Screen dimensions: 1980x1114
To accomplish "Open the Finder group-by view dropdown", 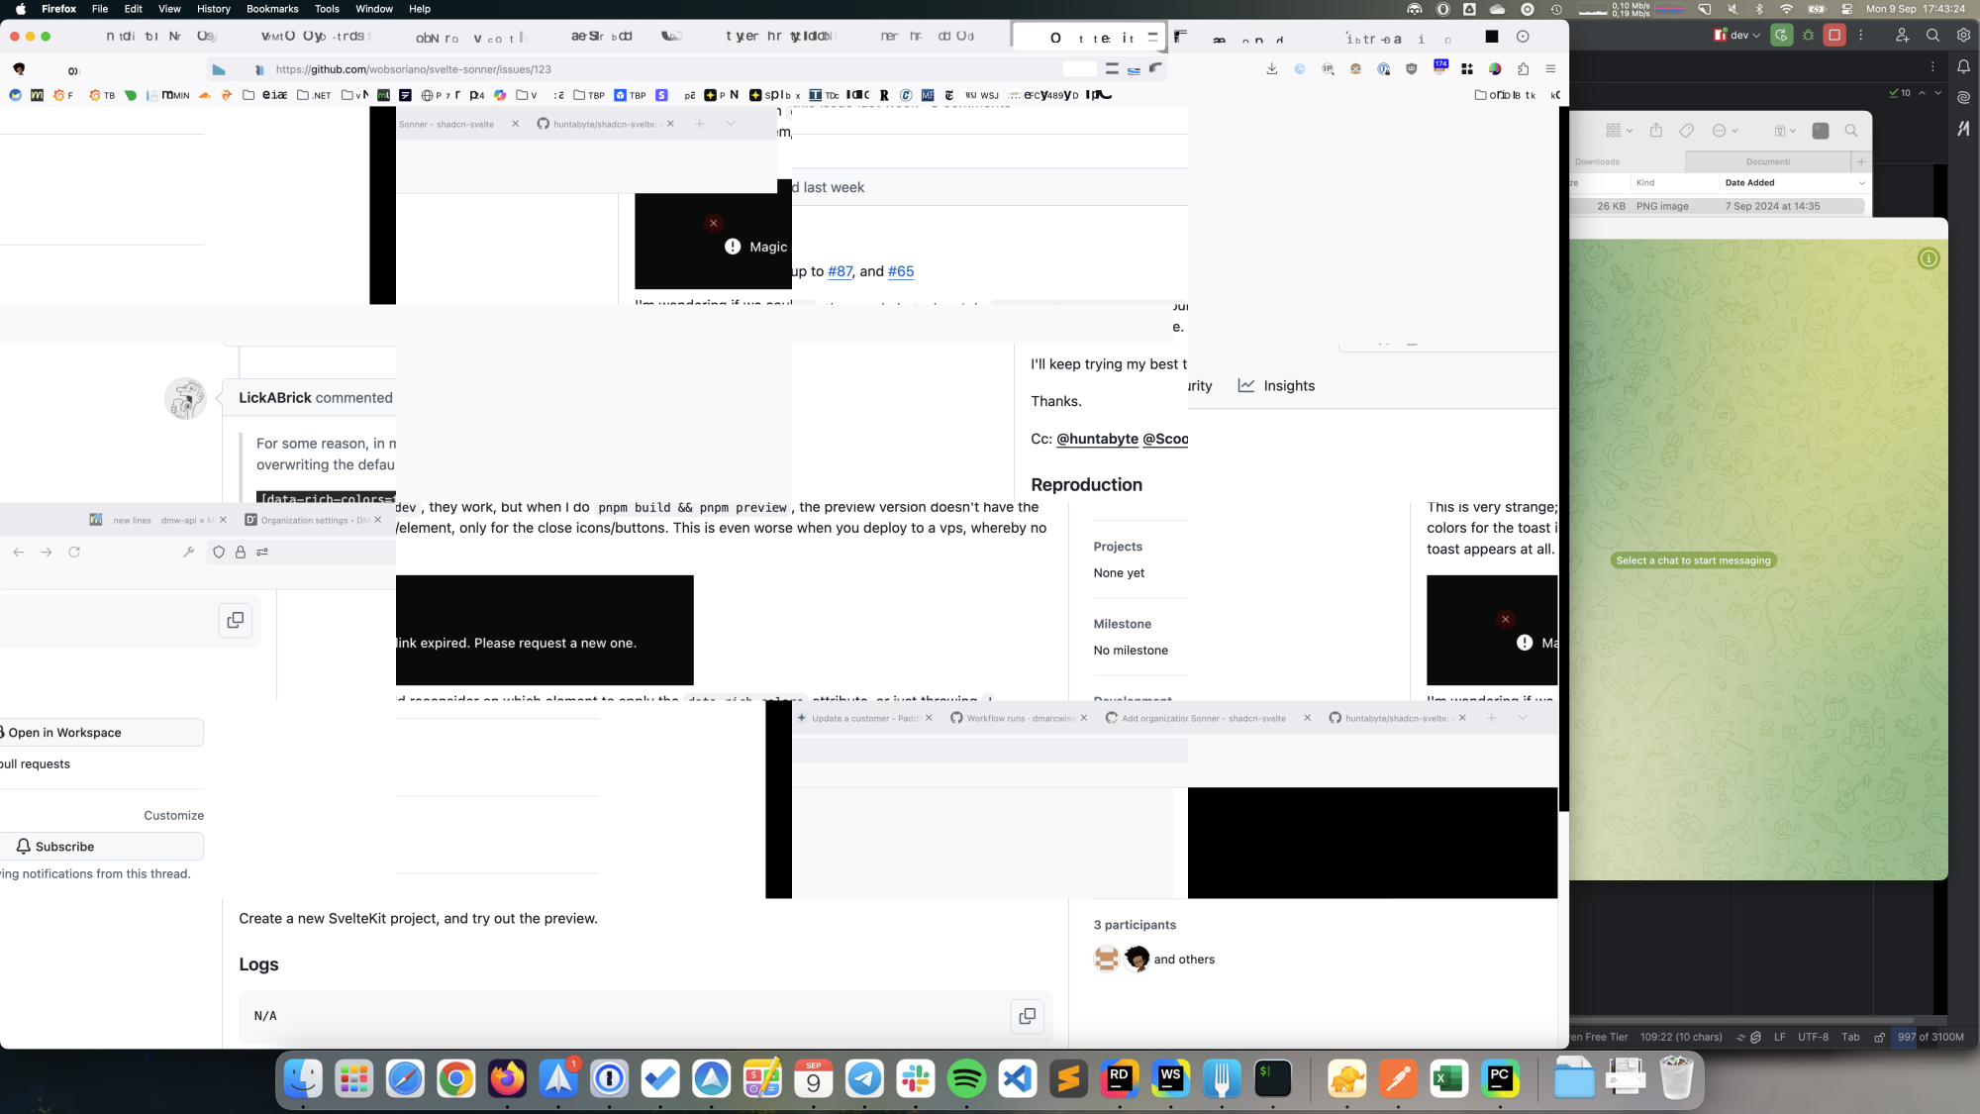I will coord(1619,131).
